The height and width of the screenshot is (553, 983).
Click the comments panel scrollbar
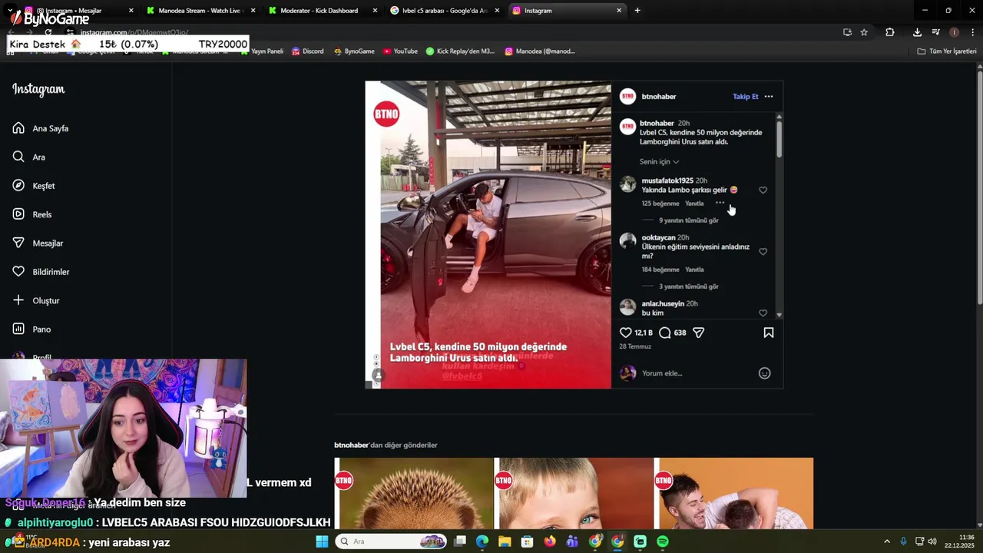[x=779, y=139]
